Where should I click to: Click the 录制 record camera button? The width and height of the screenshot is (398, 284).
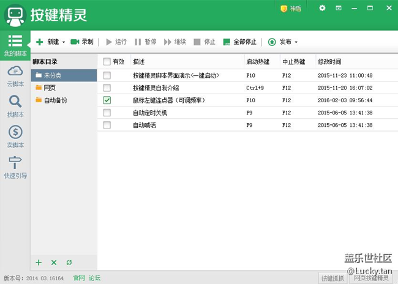(x=81, y=42)
